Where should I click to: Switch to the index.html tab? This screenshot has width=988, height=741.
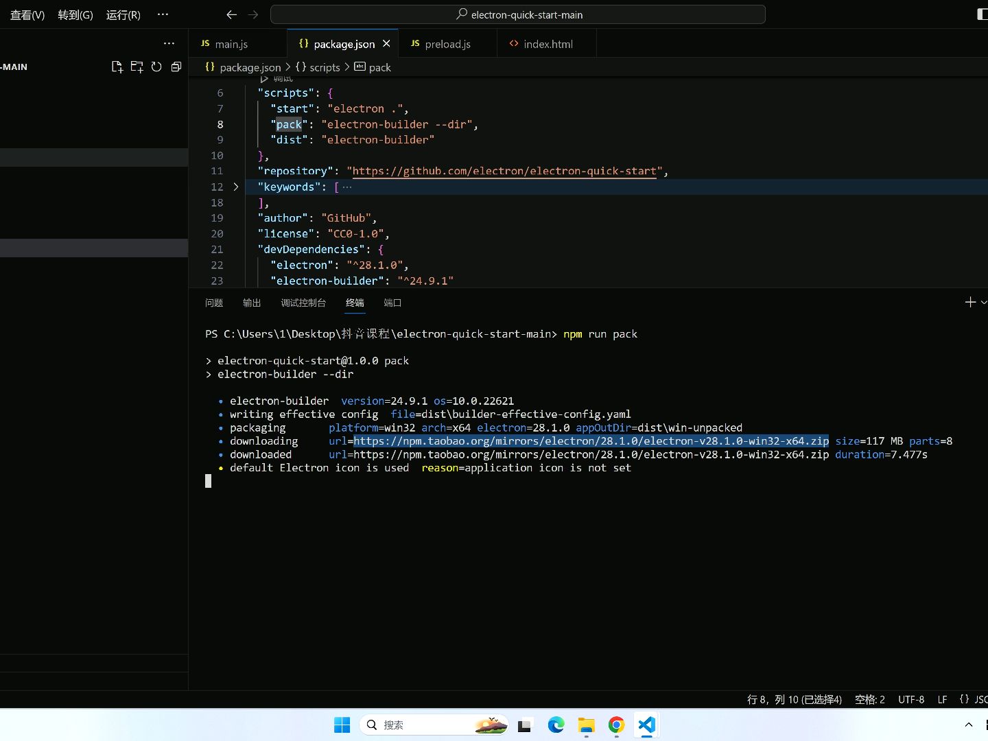(x=548, y=43)
